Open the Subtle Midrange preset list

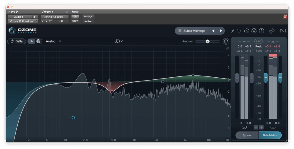pyautogui.click(x=192, y=31)
